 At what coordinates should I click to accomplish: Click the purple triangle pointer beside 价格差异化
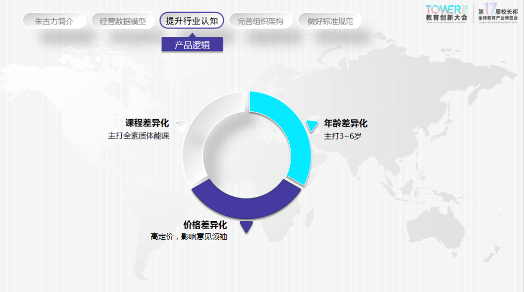pos(246,226)
